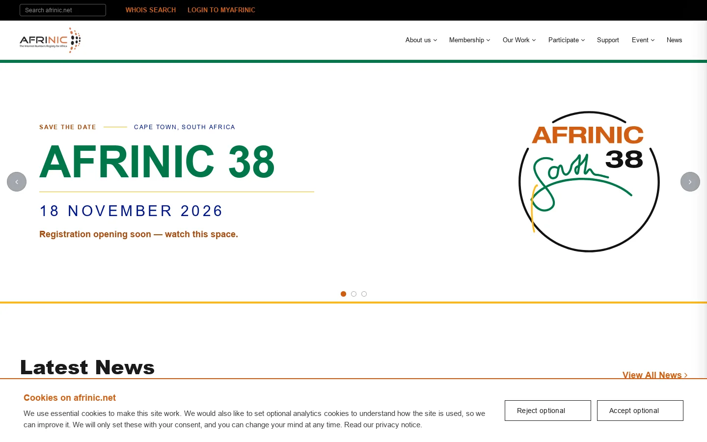Open View All News link
The height and width of the screenshot is (442, 707).
tap(655, 375)
